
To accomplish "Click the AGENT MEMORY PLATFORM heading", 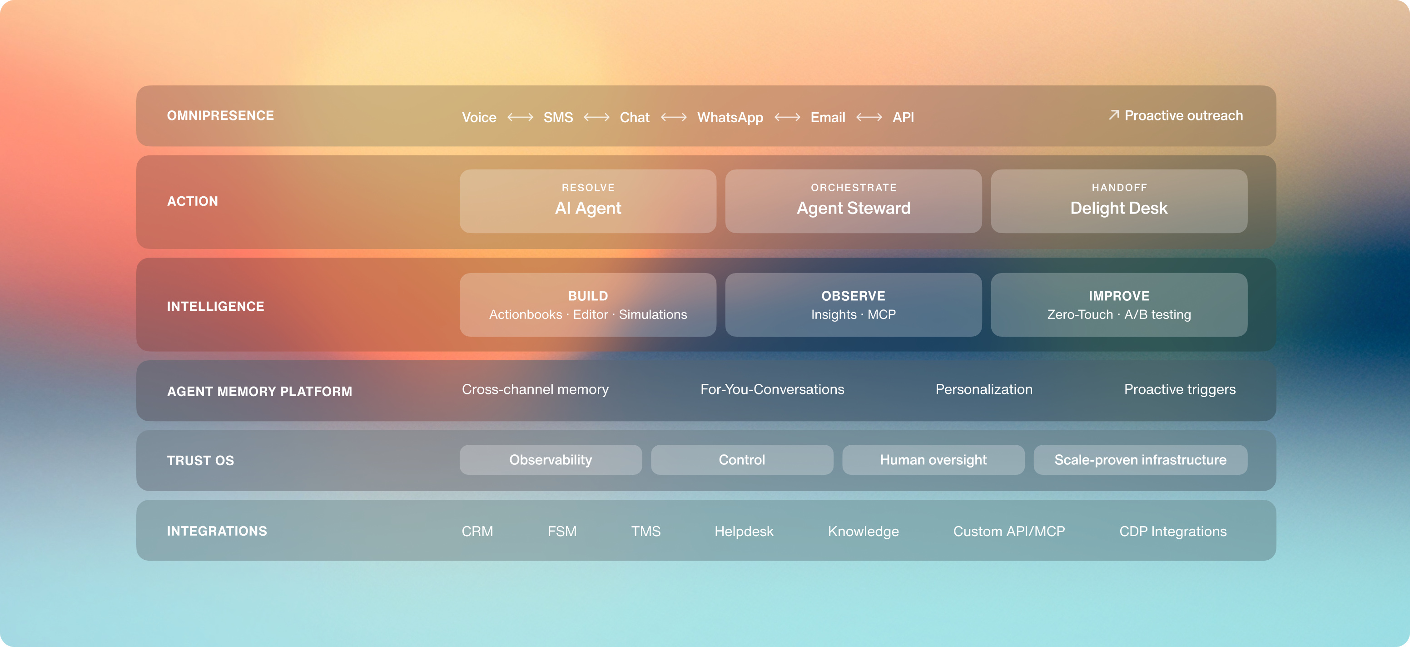I will (x=259, y=391).
